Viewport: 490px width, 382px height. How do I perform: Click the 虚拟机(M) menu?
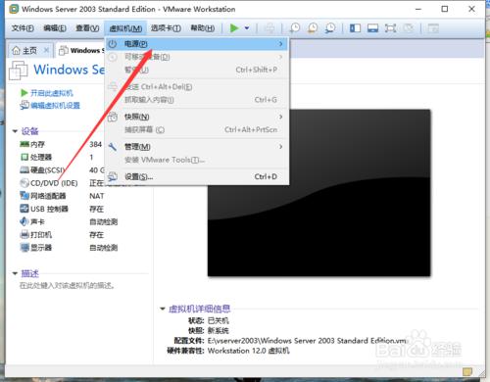pyautogui.click(x=125, y=28)
